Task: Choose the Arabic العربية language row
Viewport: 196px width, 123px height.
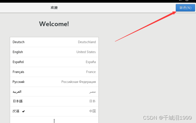Action: (54, 92)
